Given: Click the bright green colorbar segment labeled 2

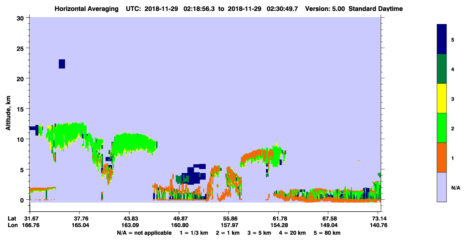Looking at the screenshot, I should pos(442,128).
